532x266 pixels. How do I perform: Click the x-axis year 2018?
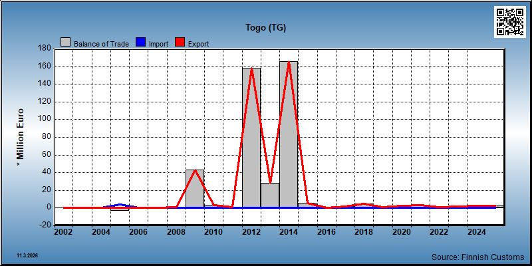[x=364, y=232]
